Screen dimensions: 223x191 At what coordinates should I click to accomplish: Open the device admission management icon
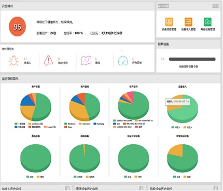click(x=188, y=22)
